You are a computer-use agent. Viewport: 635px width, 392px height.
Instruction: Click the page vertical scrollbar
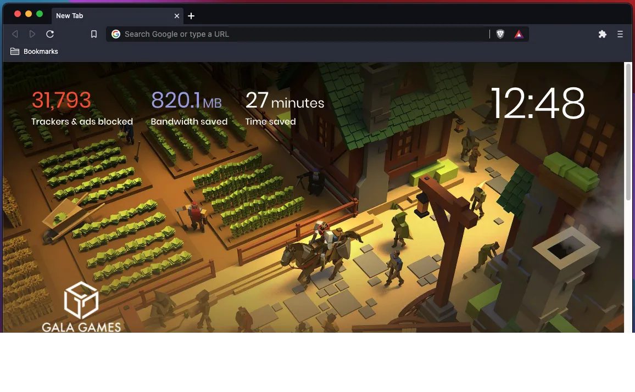tap(628, 132)
